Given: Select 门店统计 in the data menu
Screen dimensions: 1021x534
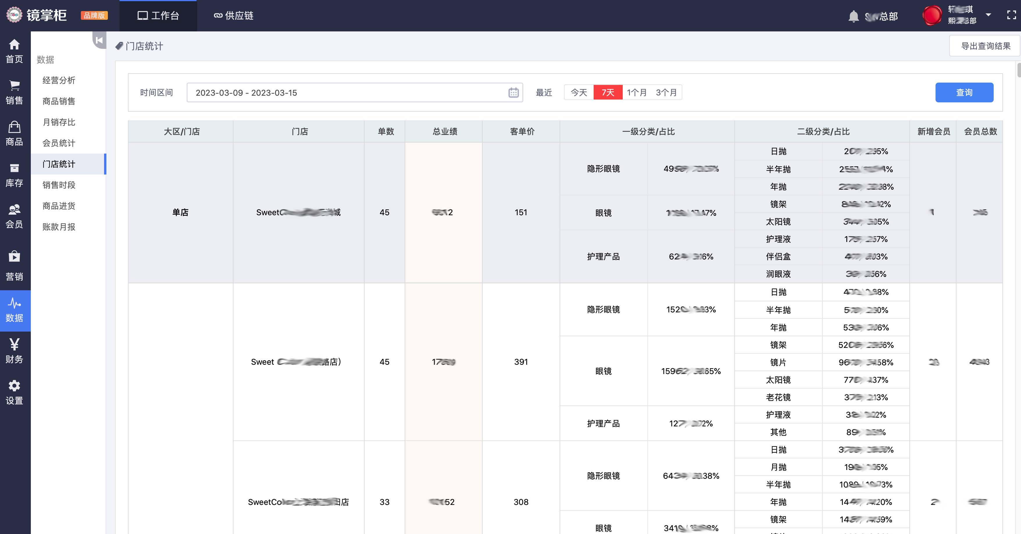Looking at the screenshot, I should [x=59, y=164].
